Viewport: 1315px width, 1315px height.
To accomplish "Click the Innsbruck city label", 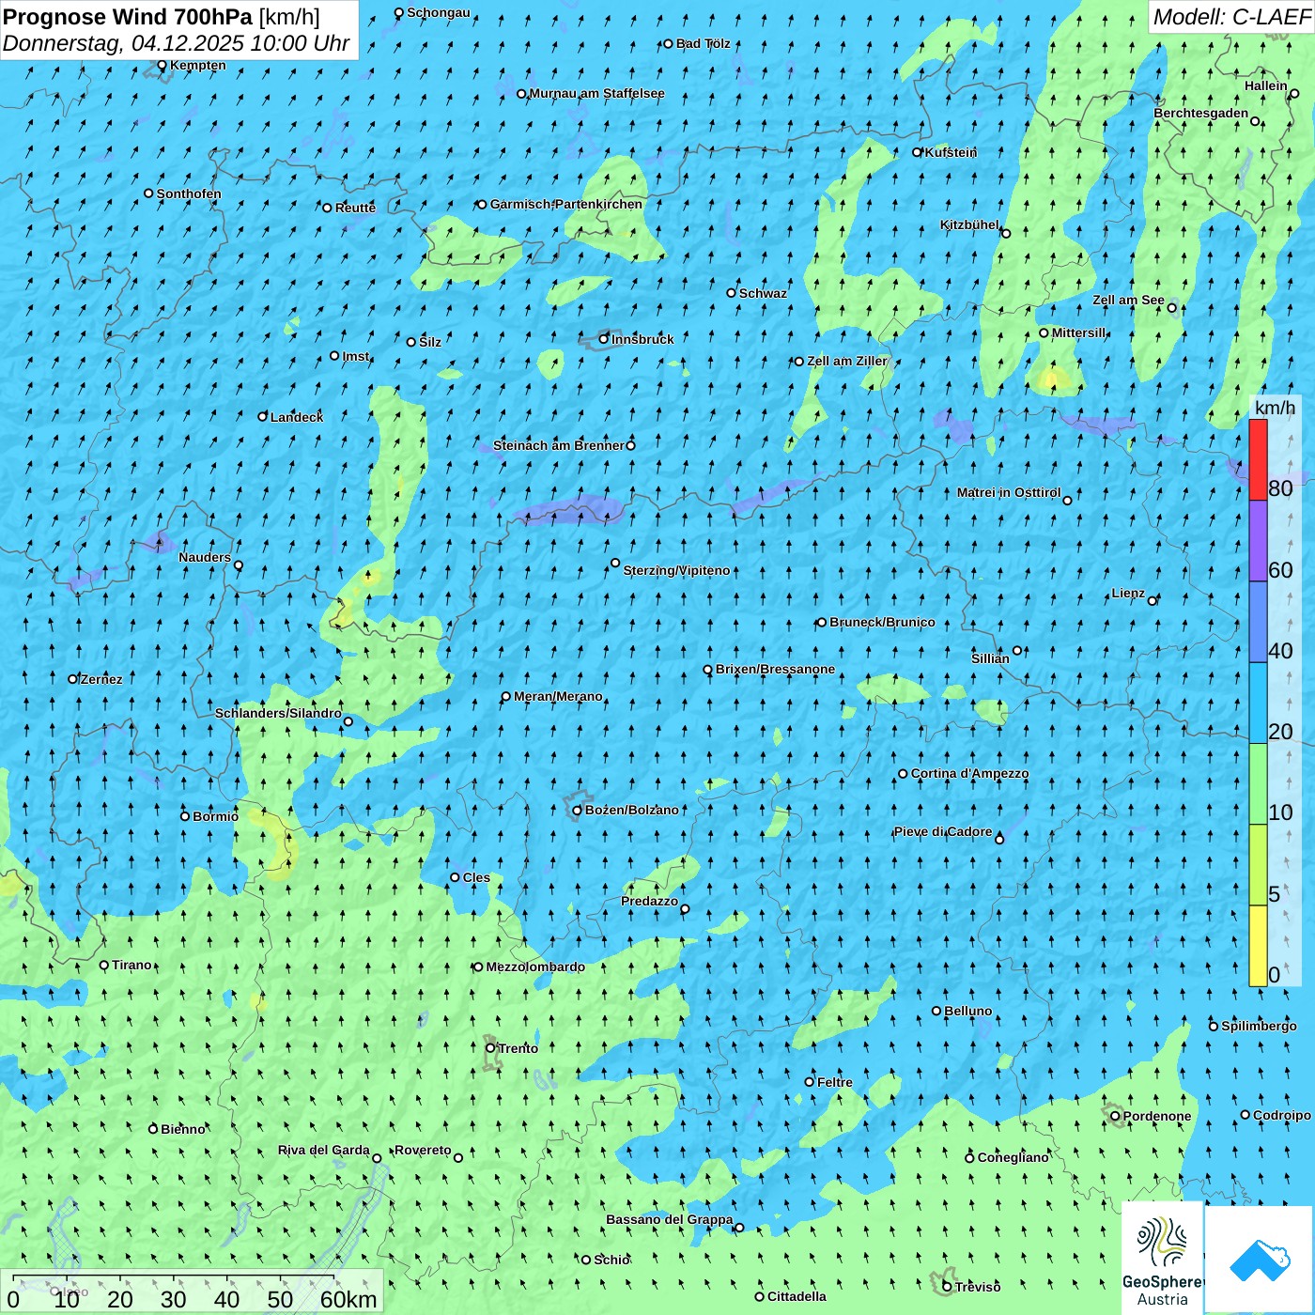I will pos(642,339).
